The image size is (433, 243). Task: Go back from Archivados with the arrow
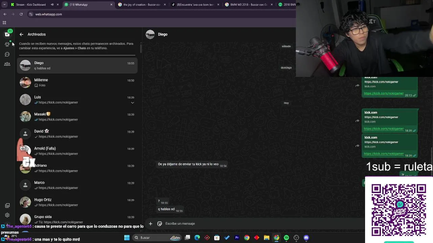pyautogui.click(x=21, y=34)
